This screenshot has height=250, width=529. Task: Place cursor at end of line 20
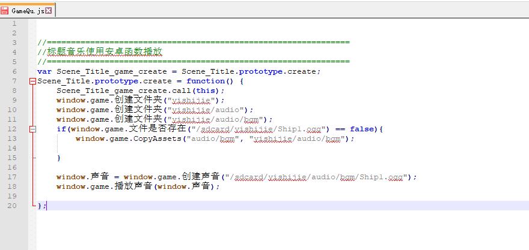(46, 206)
